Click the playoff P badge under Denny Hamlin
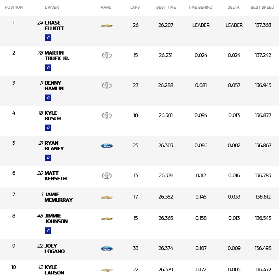279x278 pixels. [x=48, y=98]
